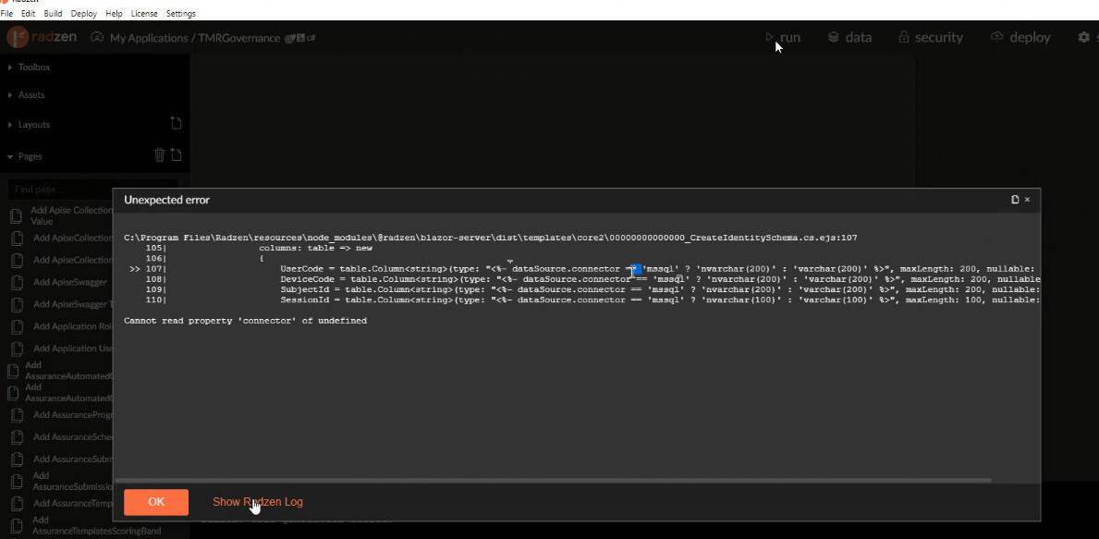The width and height of the screenshot is (1099, 539).
Task: Click the new layout icon beside Layouts
Action: pos(176,123)
